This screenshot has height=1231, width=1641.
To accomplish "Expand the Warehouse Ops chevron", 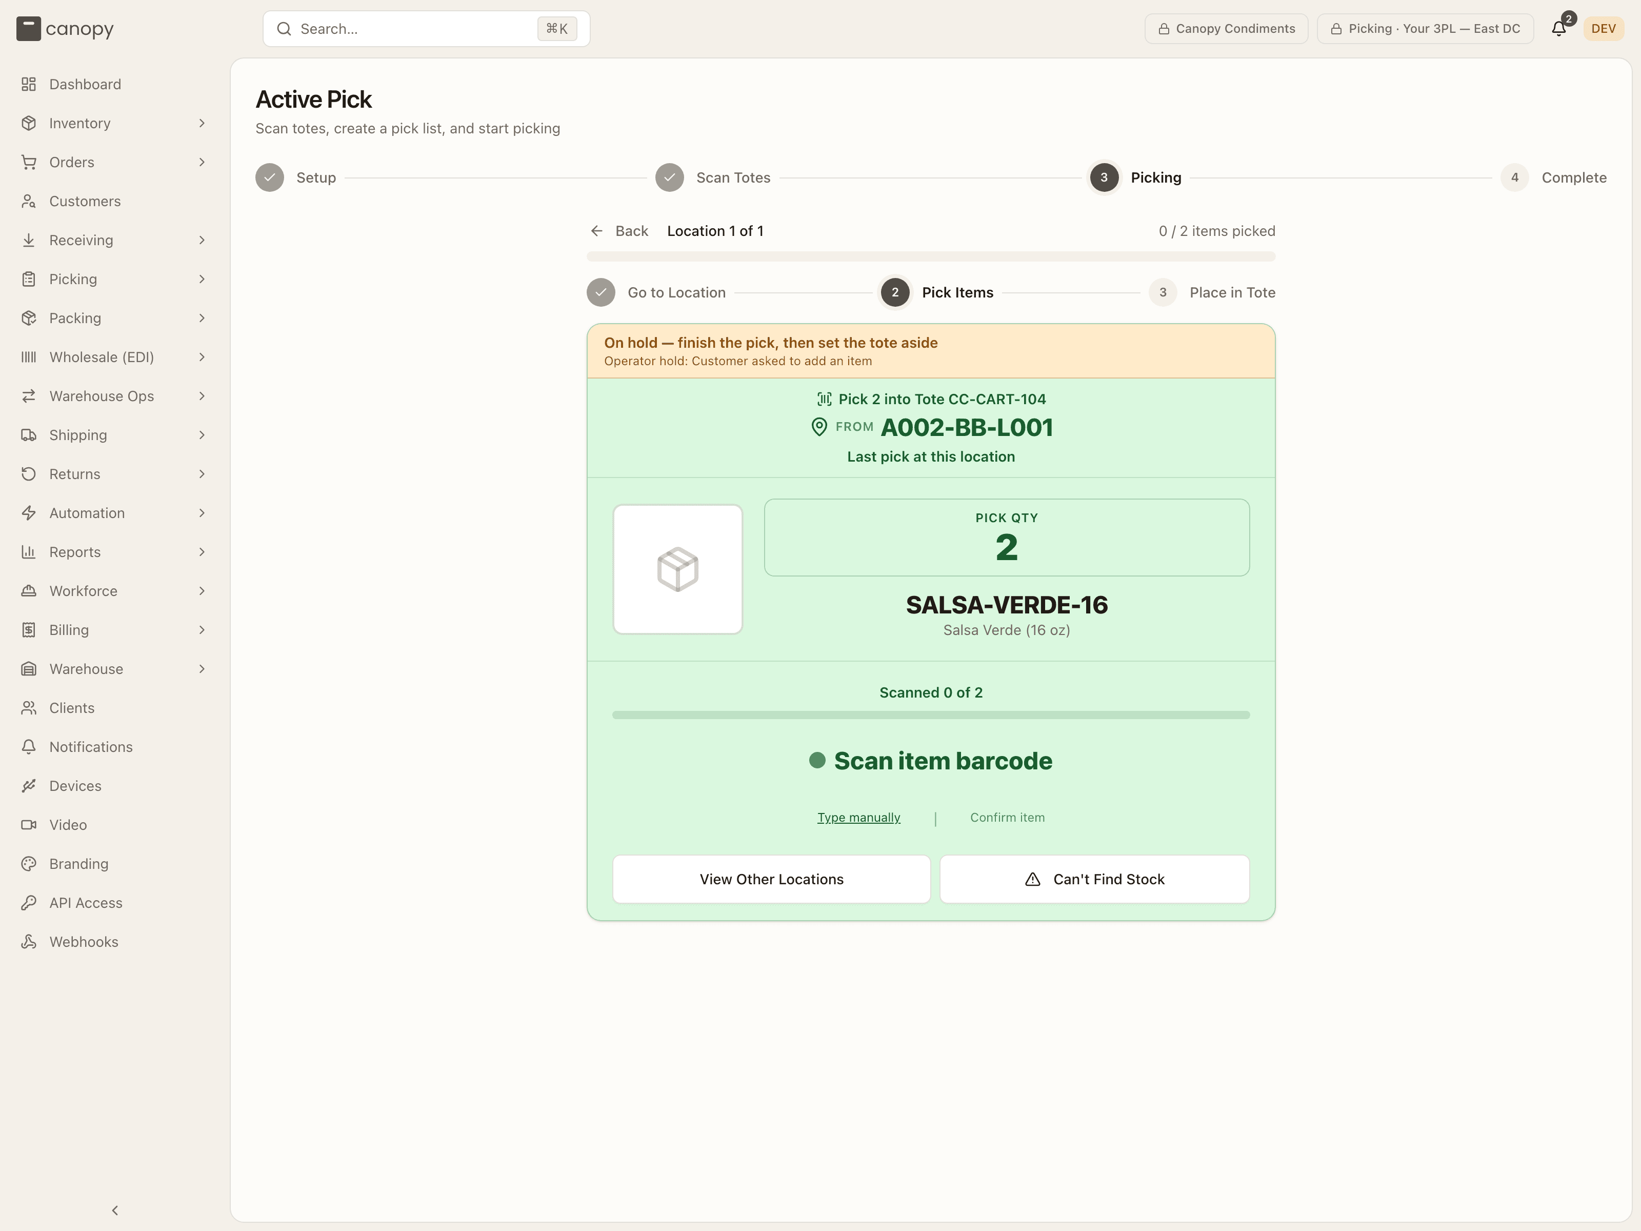I will [202, 396].
